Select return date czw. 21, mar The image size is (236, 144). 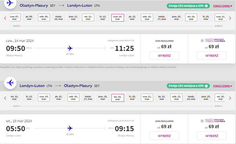coord(147,98)
